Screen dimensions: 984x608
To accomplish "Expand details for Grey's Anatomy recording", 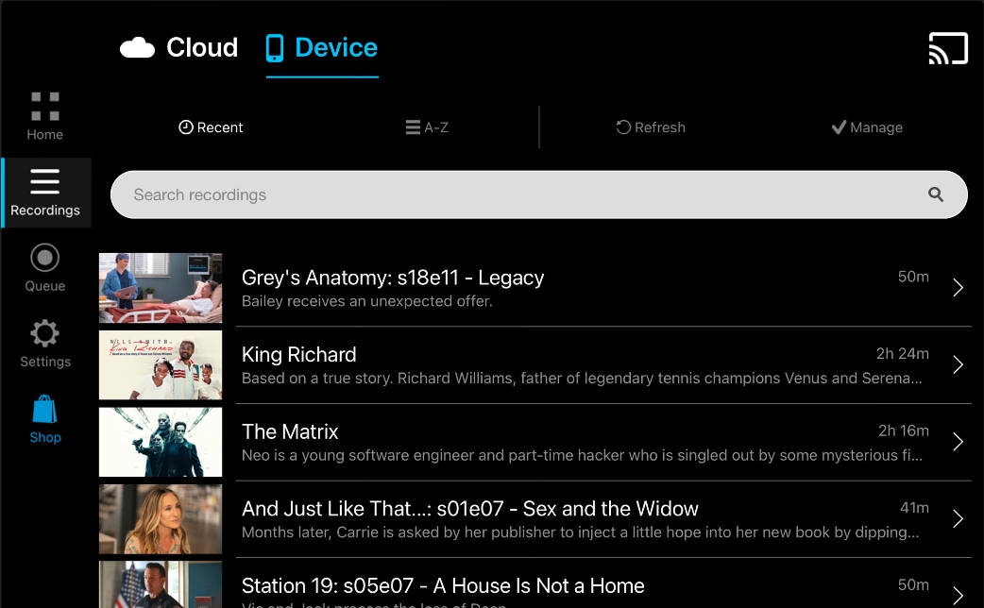I will pyautogui.click(x=957, y=286).
